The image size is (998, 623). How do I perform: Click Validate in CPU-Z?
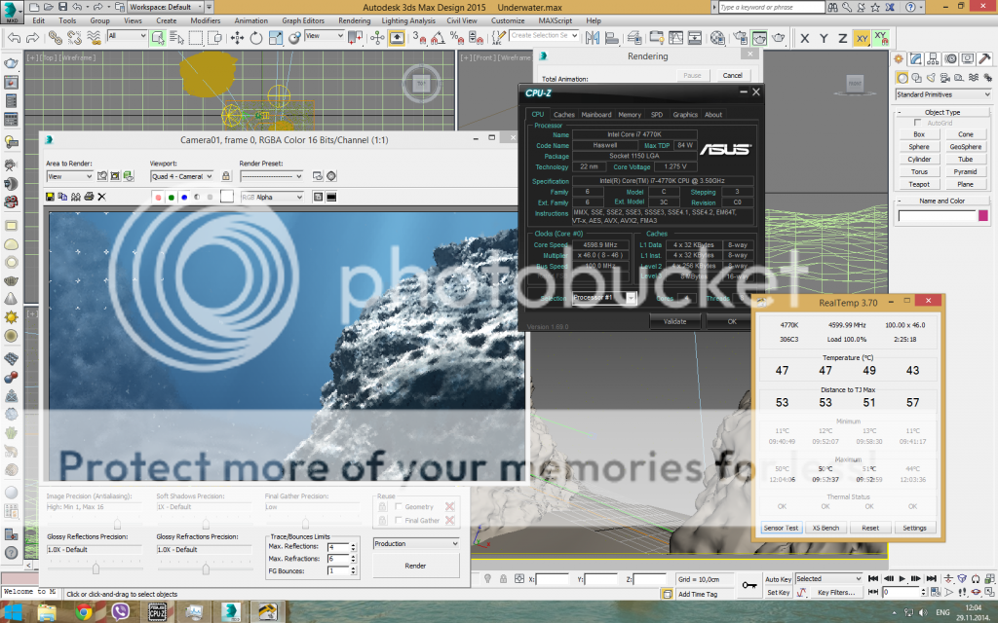(x=674, y=321)
